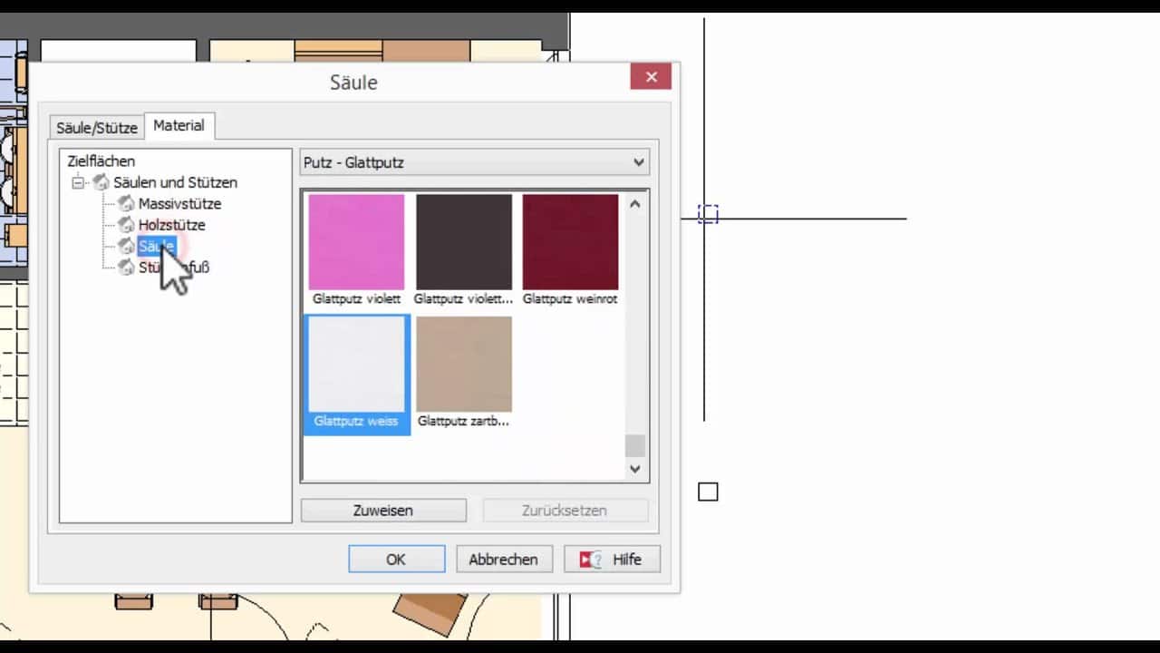Select the Säulen und Stützen label
The height and width of the screenshot is (653, 1160).
click(x=175, y=182)
